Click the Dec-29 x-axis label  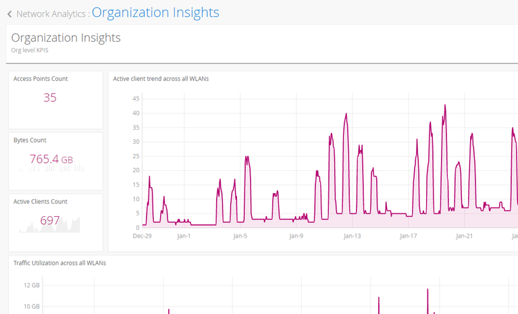pos(142,236)
